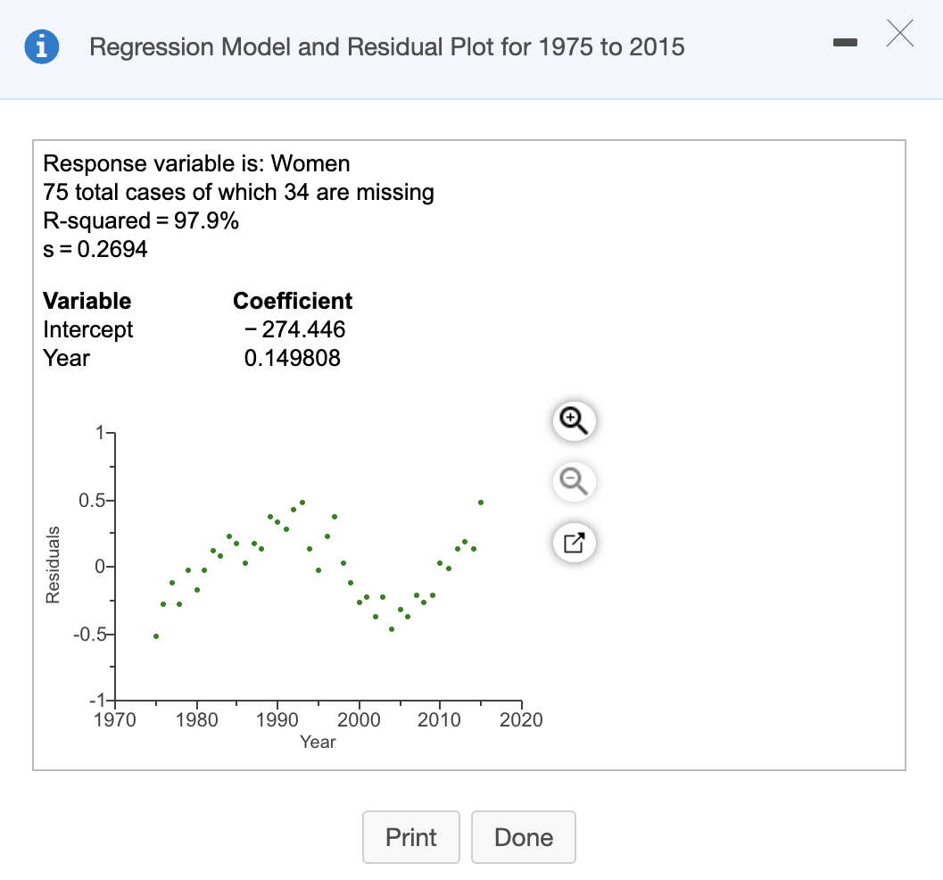Click the -0.5 y-axis tick label

click(89, 635)
